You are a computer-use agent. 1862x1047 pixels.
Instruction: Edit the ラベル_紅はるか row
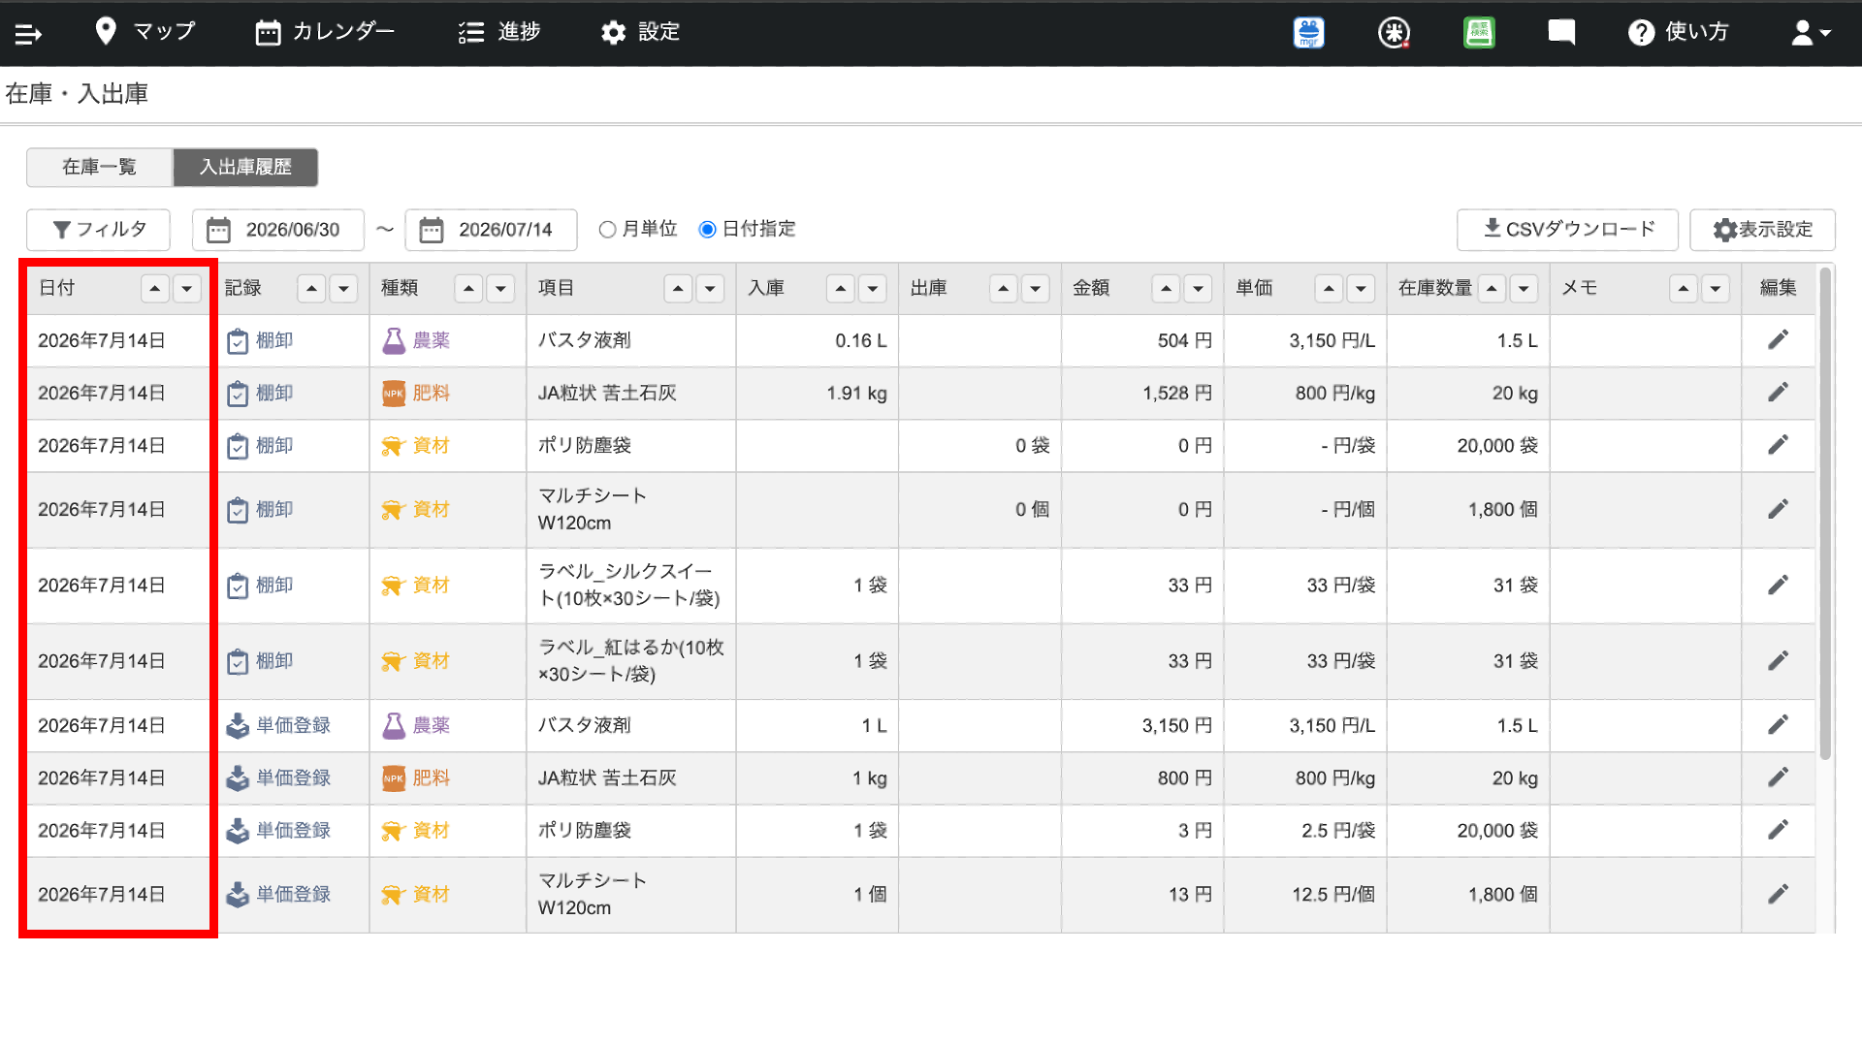coord(1778,660)
